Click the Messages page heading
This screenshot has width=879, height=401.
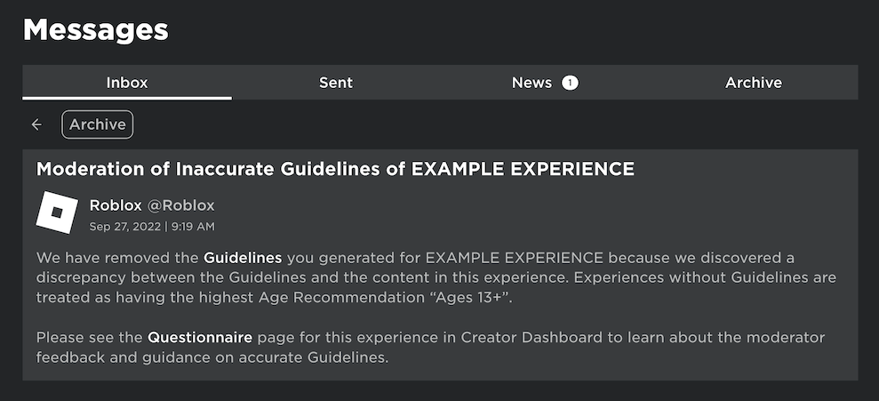95,29
